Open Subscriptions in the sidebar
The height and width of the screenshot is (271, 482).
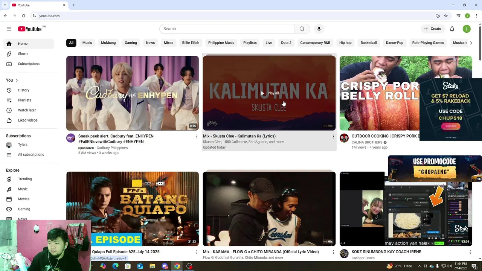coord(29,64)
